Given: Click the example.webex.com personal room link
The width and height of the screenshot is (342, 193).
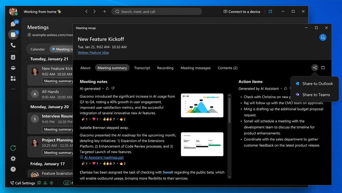Looking at the screenshot, I should [50, 35].
